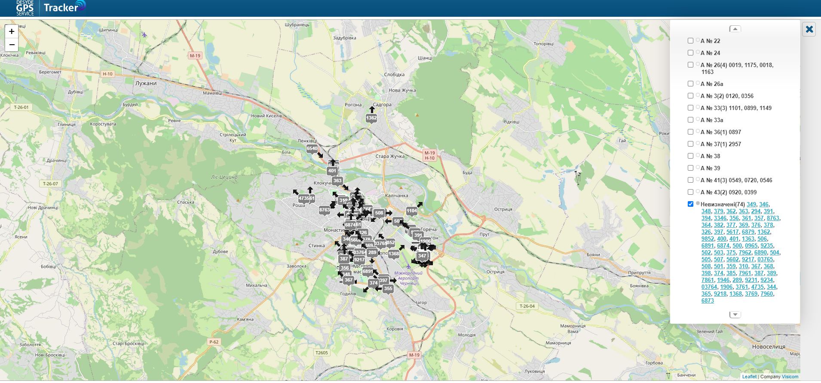Open the Leaflet attribution link
The image size is (821, 383).
[749, 377]
